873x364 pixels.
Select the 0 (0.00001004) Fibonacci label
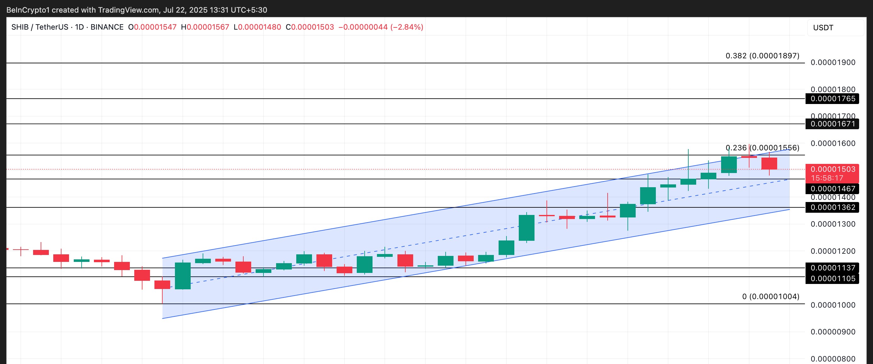(770, 297)
